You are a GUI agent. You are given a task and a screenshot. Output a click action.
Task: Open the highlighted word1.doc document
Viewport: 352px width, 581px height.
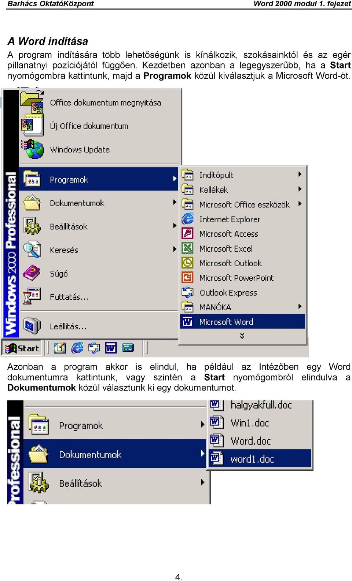tap(260, 459)
